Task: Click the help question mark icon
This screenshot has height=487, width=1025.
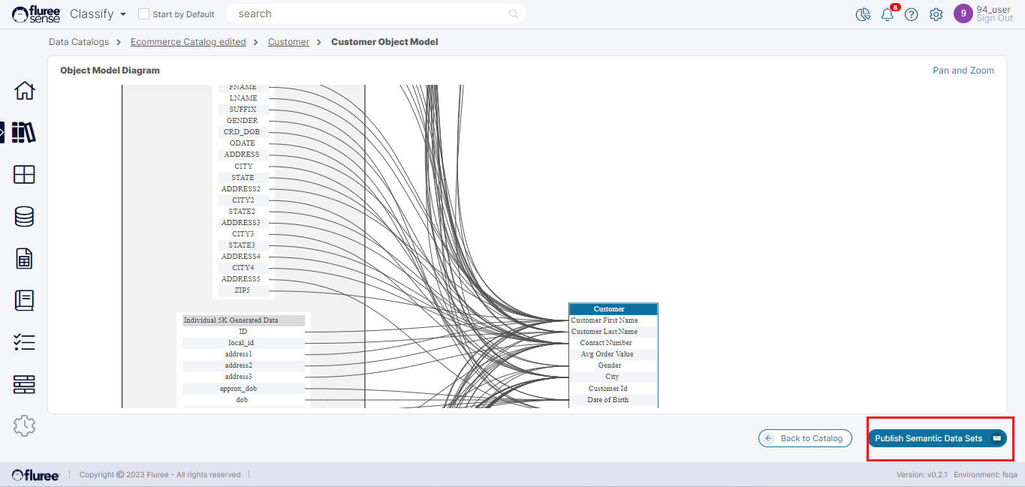Action: (x=911, y=14)
